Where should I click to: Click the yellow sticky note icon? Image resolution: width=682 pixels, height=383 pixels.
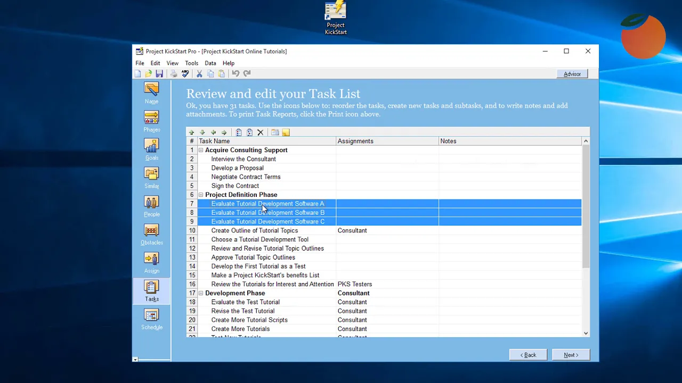pos(286,132)
